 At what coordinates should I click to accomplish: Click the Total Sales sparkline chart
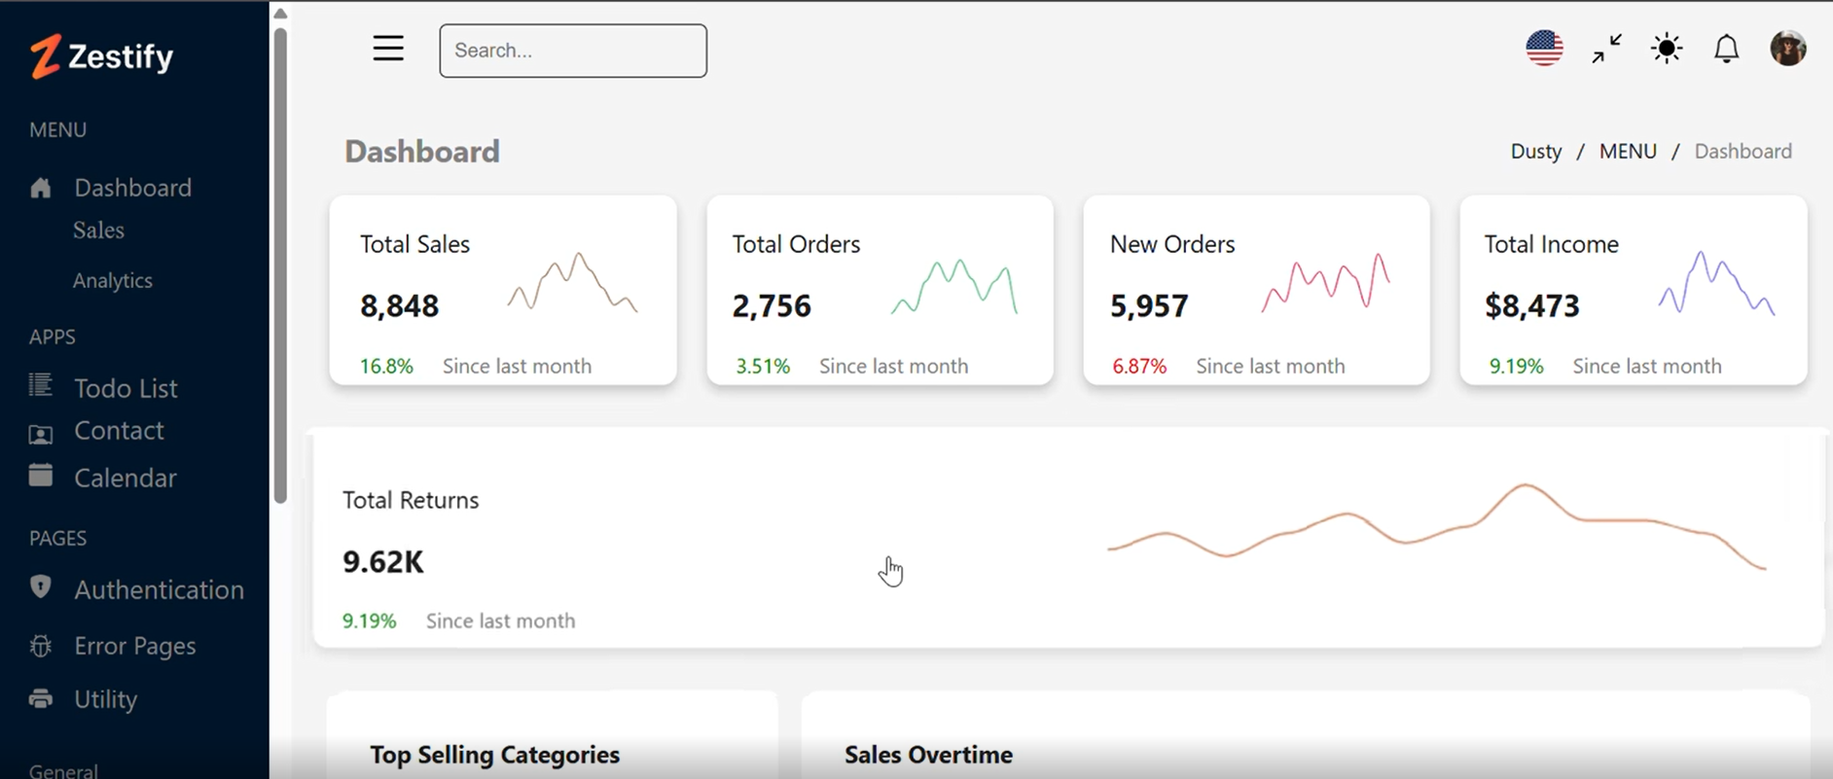click(572, 282)
